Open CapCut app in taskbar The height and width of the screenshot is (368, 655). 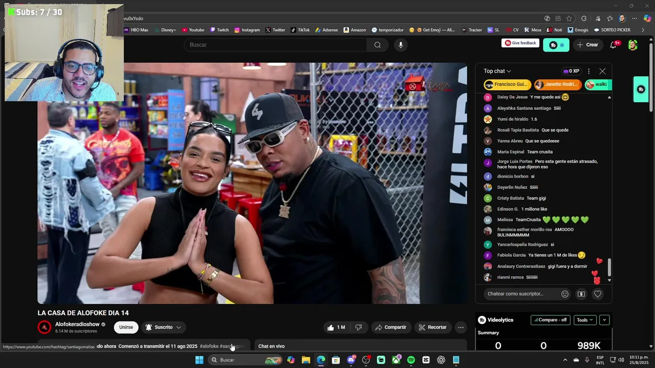coord(426,360)
